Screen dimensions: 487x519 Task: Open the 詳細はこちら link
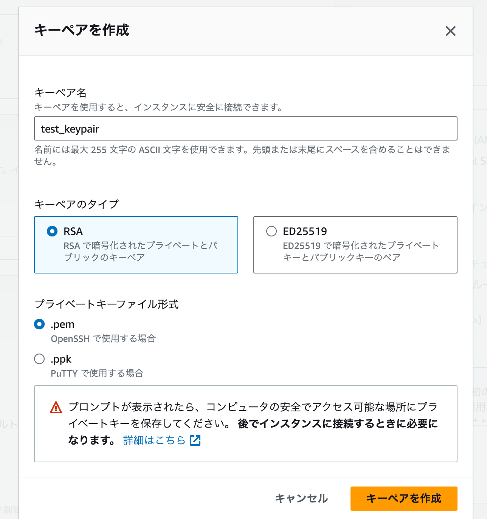tap(154, 440)
